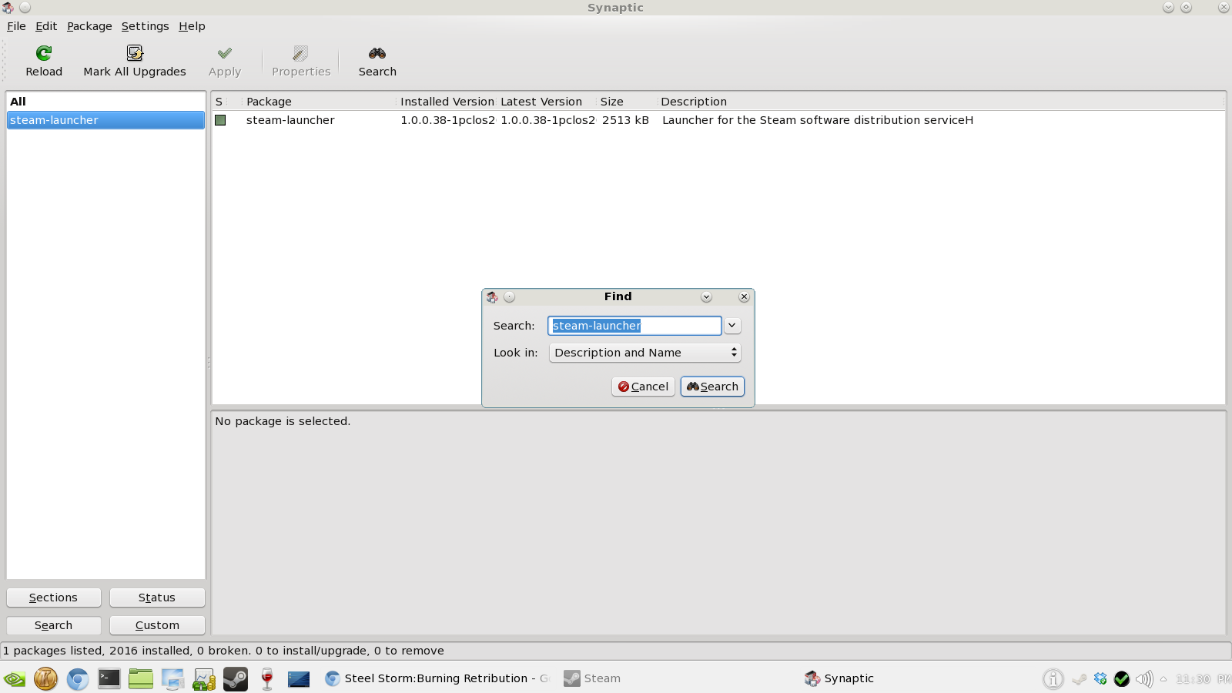Click Cancel in the Find dialog
This screenshot has width=1232, height=693.
click(643, 387)
